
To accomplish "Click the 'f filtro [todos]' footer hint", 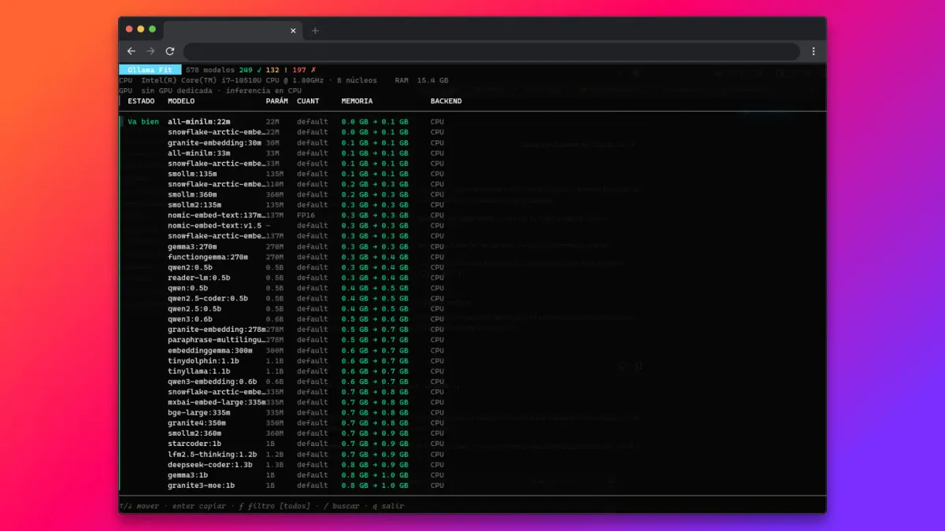I will 276,506.
